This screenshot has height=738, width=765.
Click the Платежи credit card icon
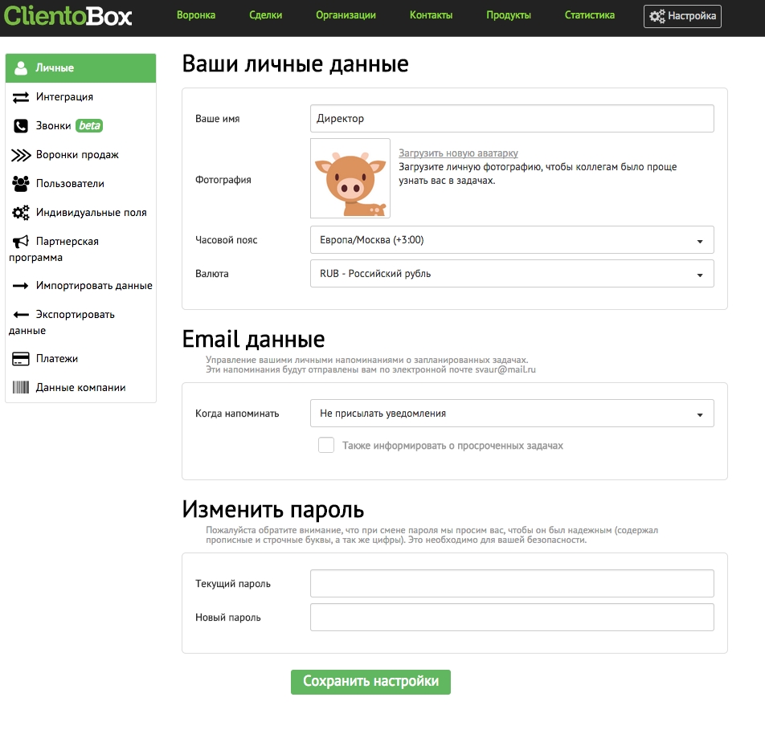pyautogui.click(x=21, y=359)
